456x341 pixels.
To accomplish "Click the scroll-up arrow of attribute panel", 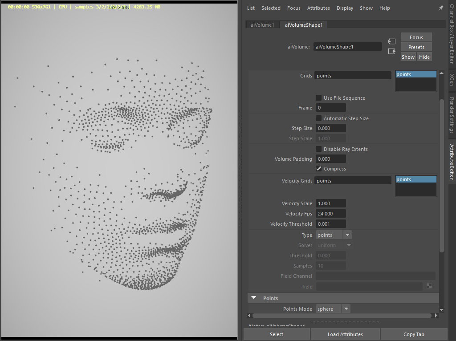I will (441, 73).
